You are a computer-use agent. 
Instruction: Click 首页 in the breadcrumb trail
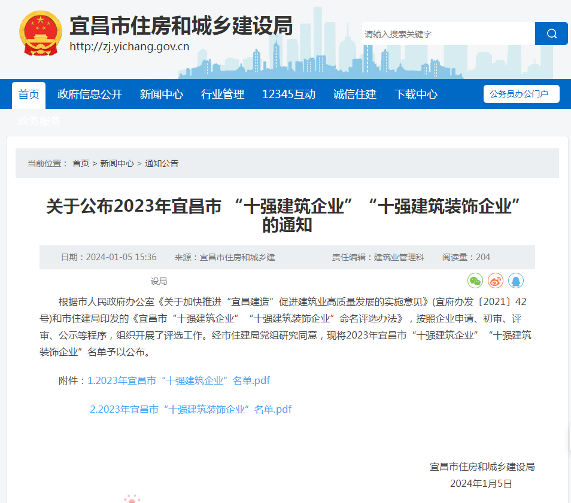tap(81, 163)
